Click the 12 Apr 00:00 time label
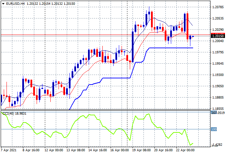The width and height of the screenshot is (226, 154). click(54, 150)
